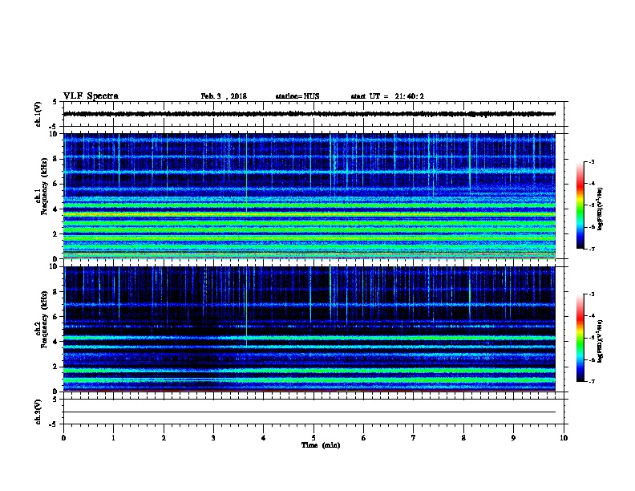Select the ch.1 "Frequency (kHz)" axis label
The height and width of the screenshot is (491, 635).
(44, 186)
